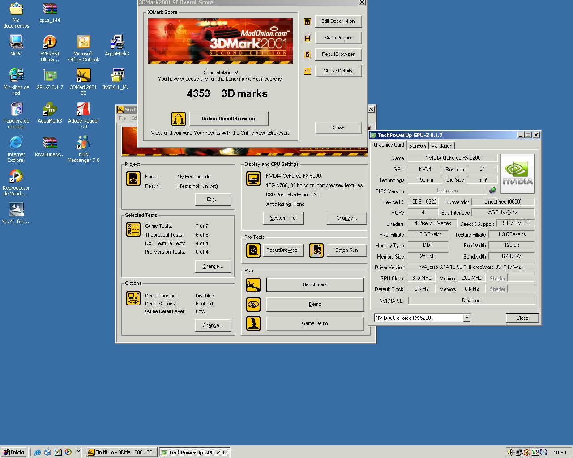Click Change button in Options section
The height and width of the screenshot is (458, 573).
point(213,326)
